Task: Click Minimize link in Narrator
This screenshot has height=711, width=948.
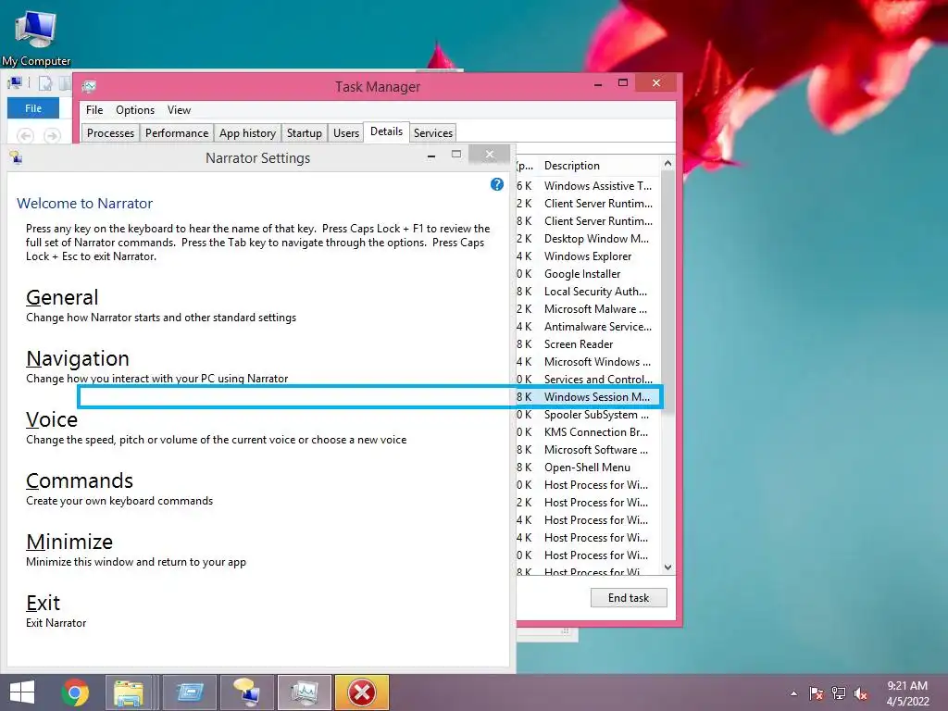Action: click(69, 542)
